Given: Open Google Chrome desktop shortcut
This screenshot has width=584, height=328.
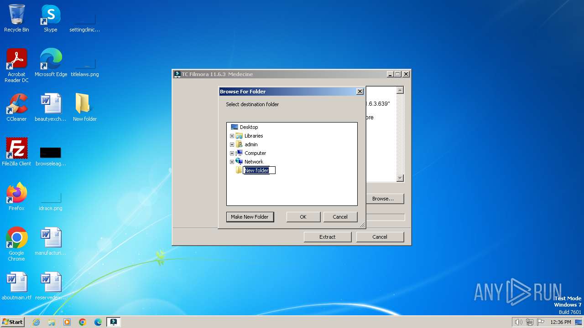Looking at the screenshot, I should pyautogui.click(x=16, y=244).
